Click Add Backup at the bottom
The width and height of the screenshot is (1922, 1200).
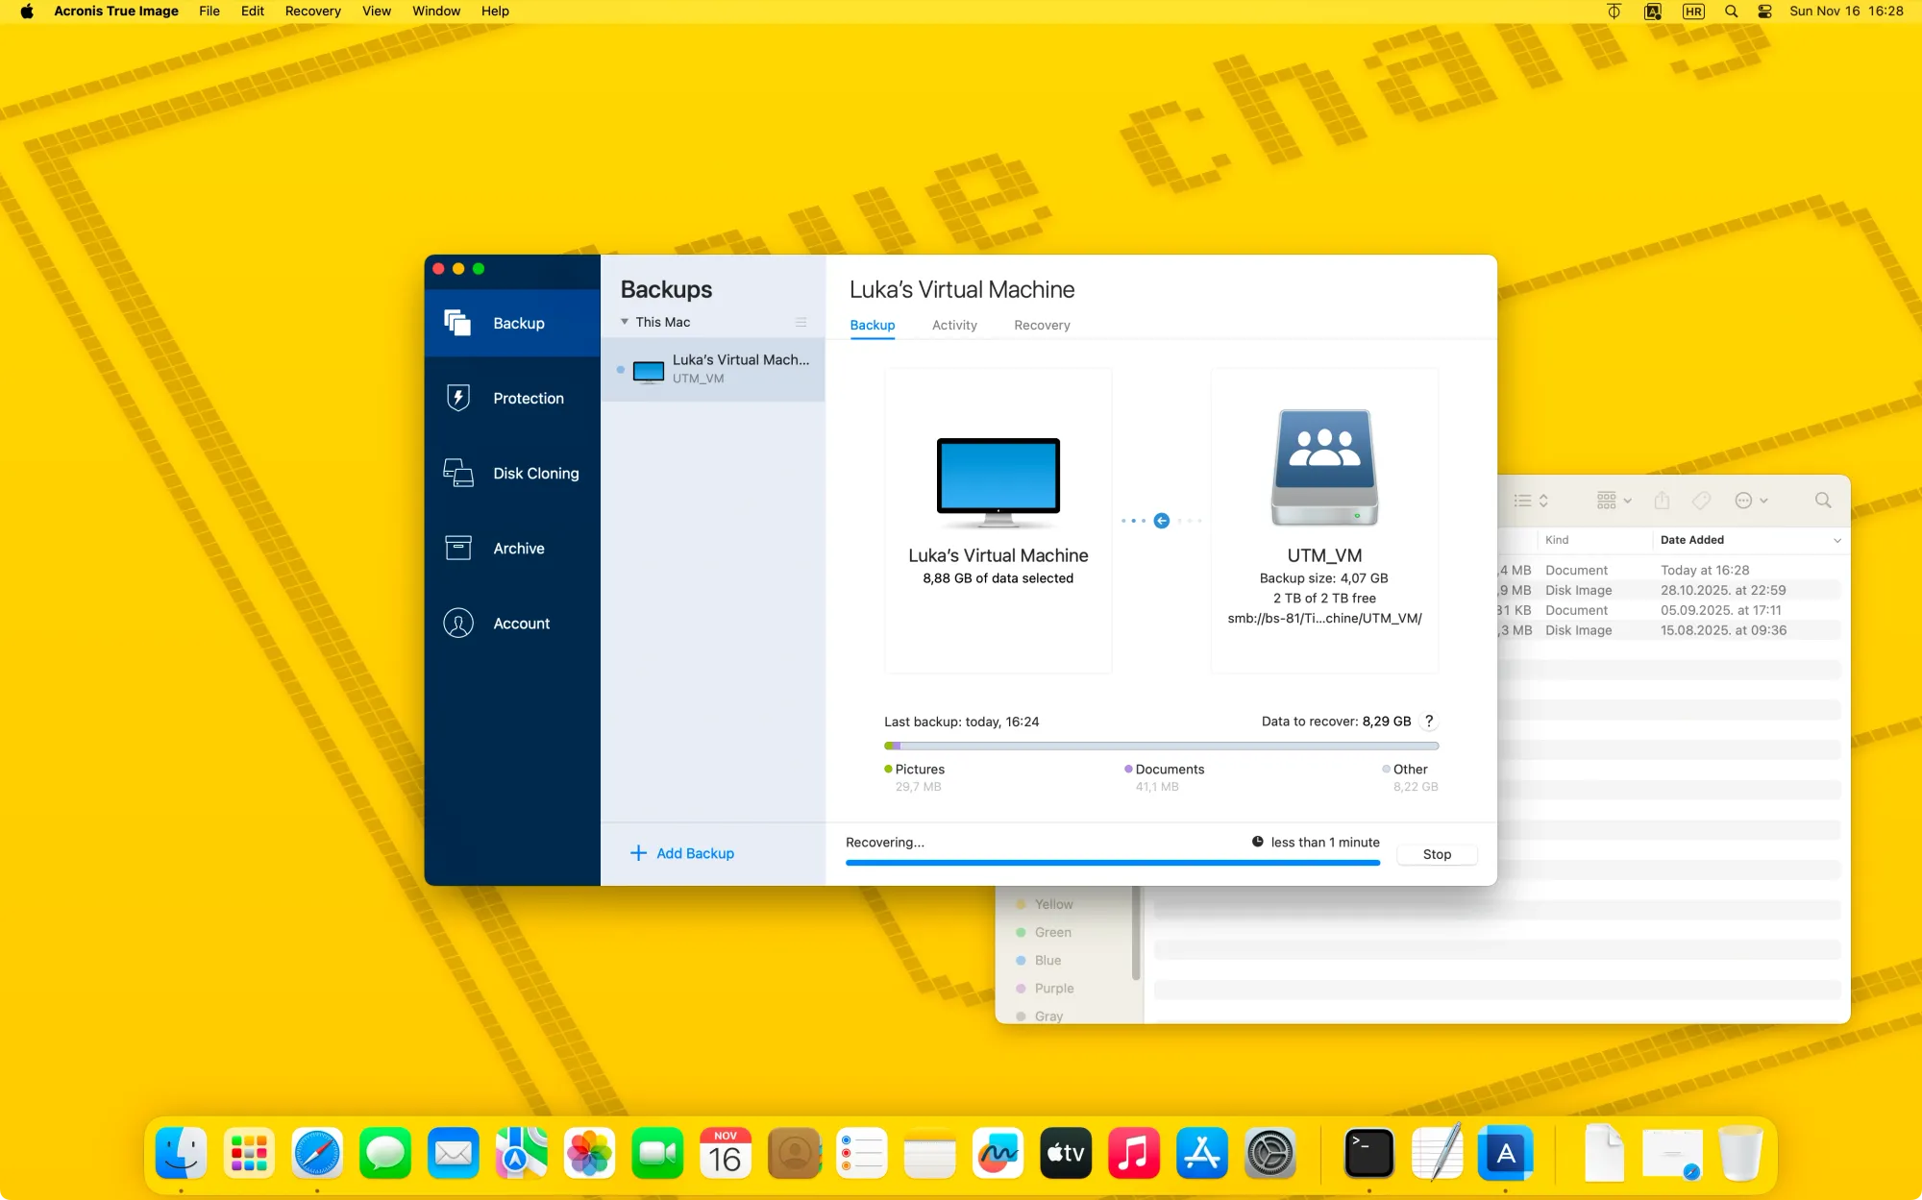(x=682, y=853)
